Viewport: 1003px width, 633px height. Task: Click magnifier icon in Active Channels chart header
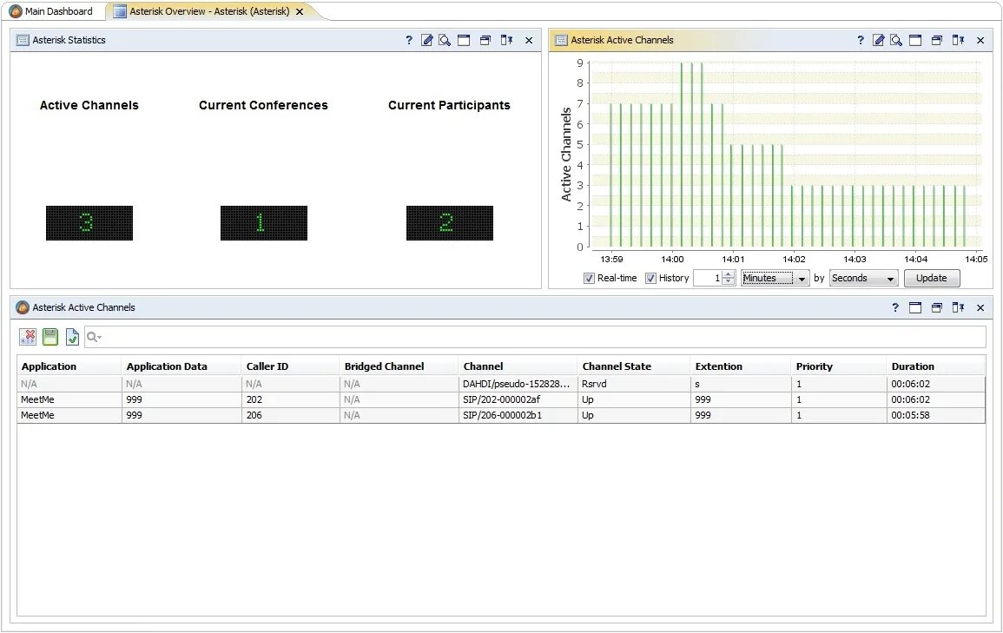pos(896,40)
